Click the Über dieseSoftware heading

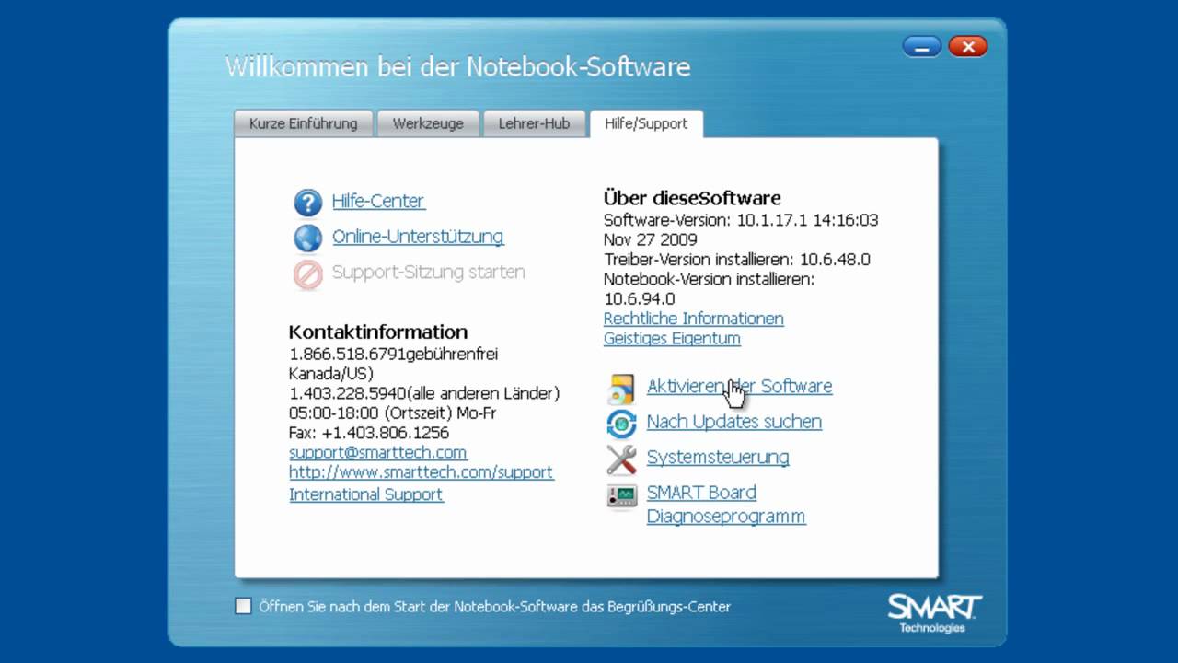692,198
